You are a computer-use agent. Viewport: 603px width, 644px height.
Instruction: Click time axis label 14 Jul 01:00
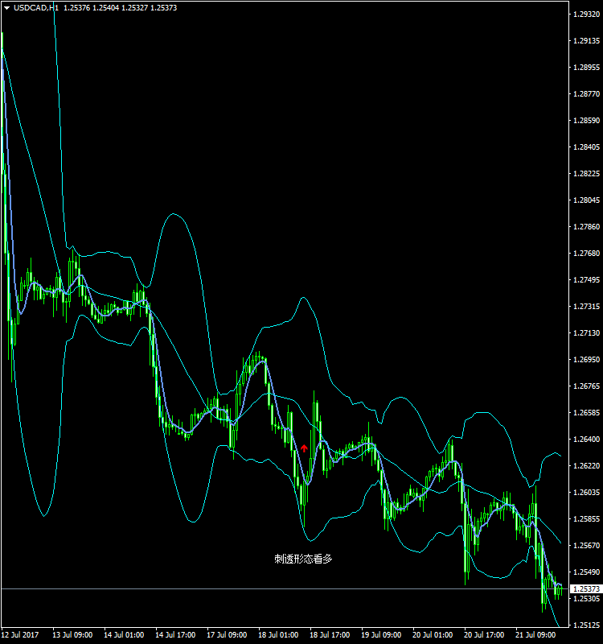pyautogui.click(x=124, y=635)
